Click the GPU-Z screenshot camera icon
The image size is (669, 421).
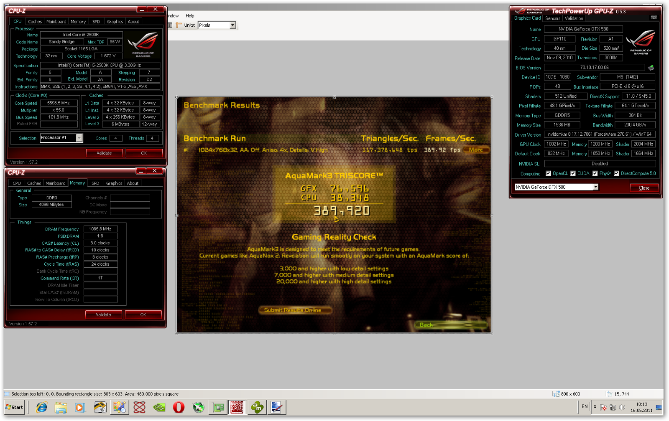654,18
